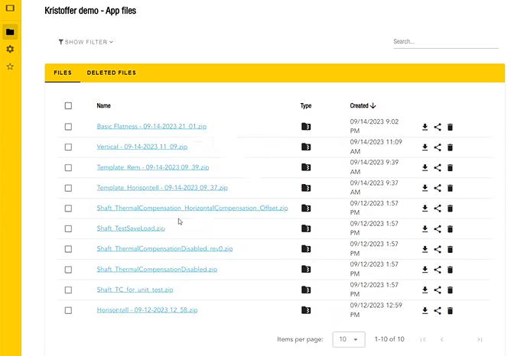
Task: Switch to the Deleted Files tab
Action: pyautogui.click(x=111, y=73)
